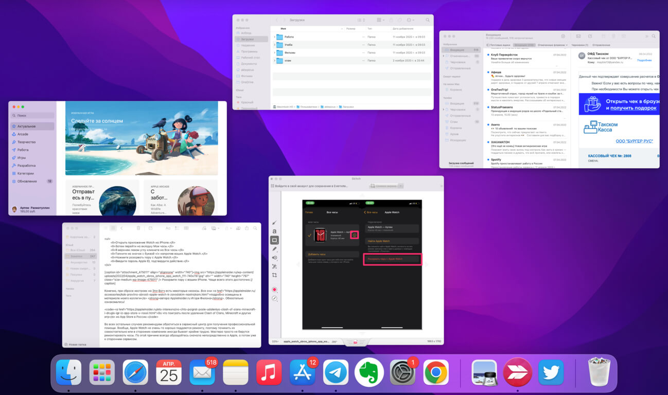Open Skitch line thickness selector
This screenshot has width=668, height=395.
[x=274, y=298]
